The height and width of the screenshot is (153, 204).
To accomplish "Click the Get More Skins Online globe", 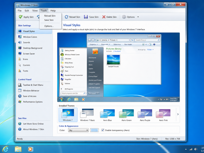I will [20, 124].
